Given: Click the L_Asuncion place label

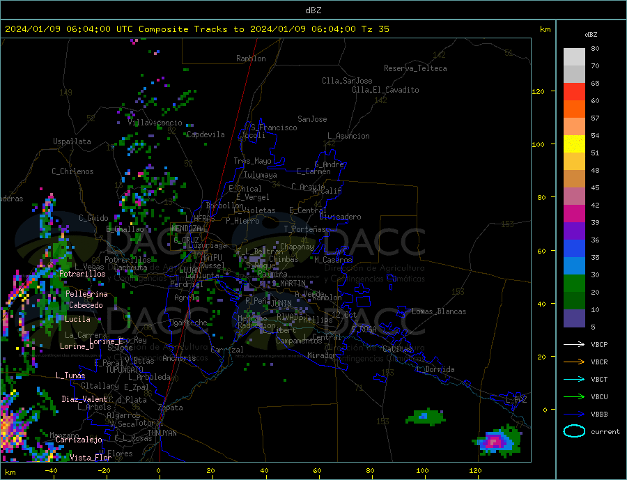Looking at the screenshot, I should (x=349, y=136).
